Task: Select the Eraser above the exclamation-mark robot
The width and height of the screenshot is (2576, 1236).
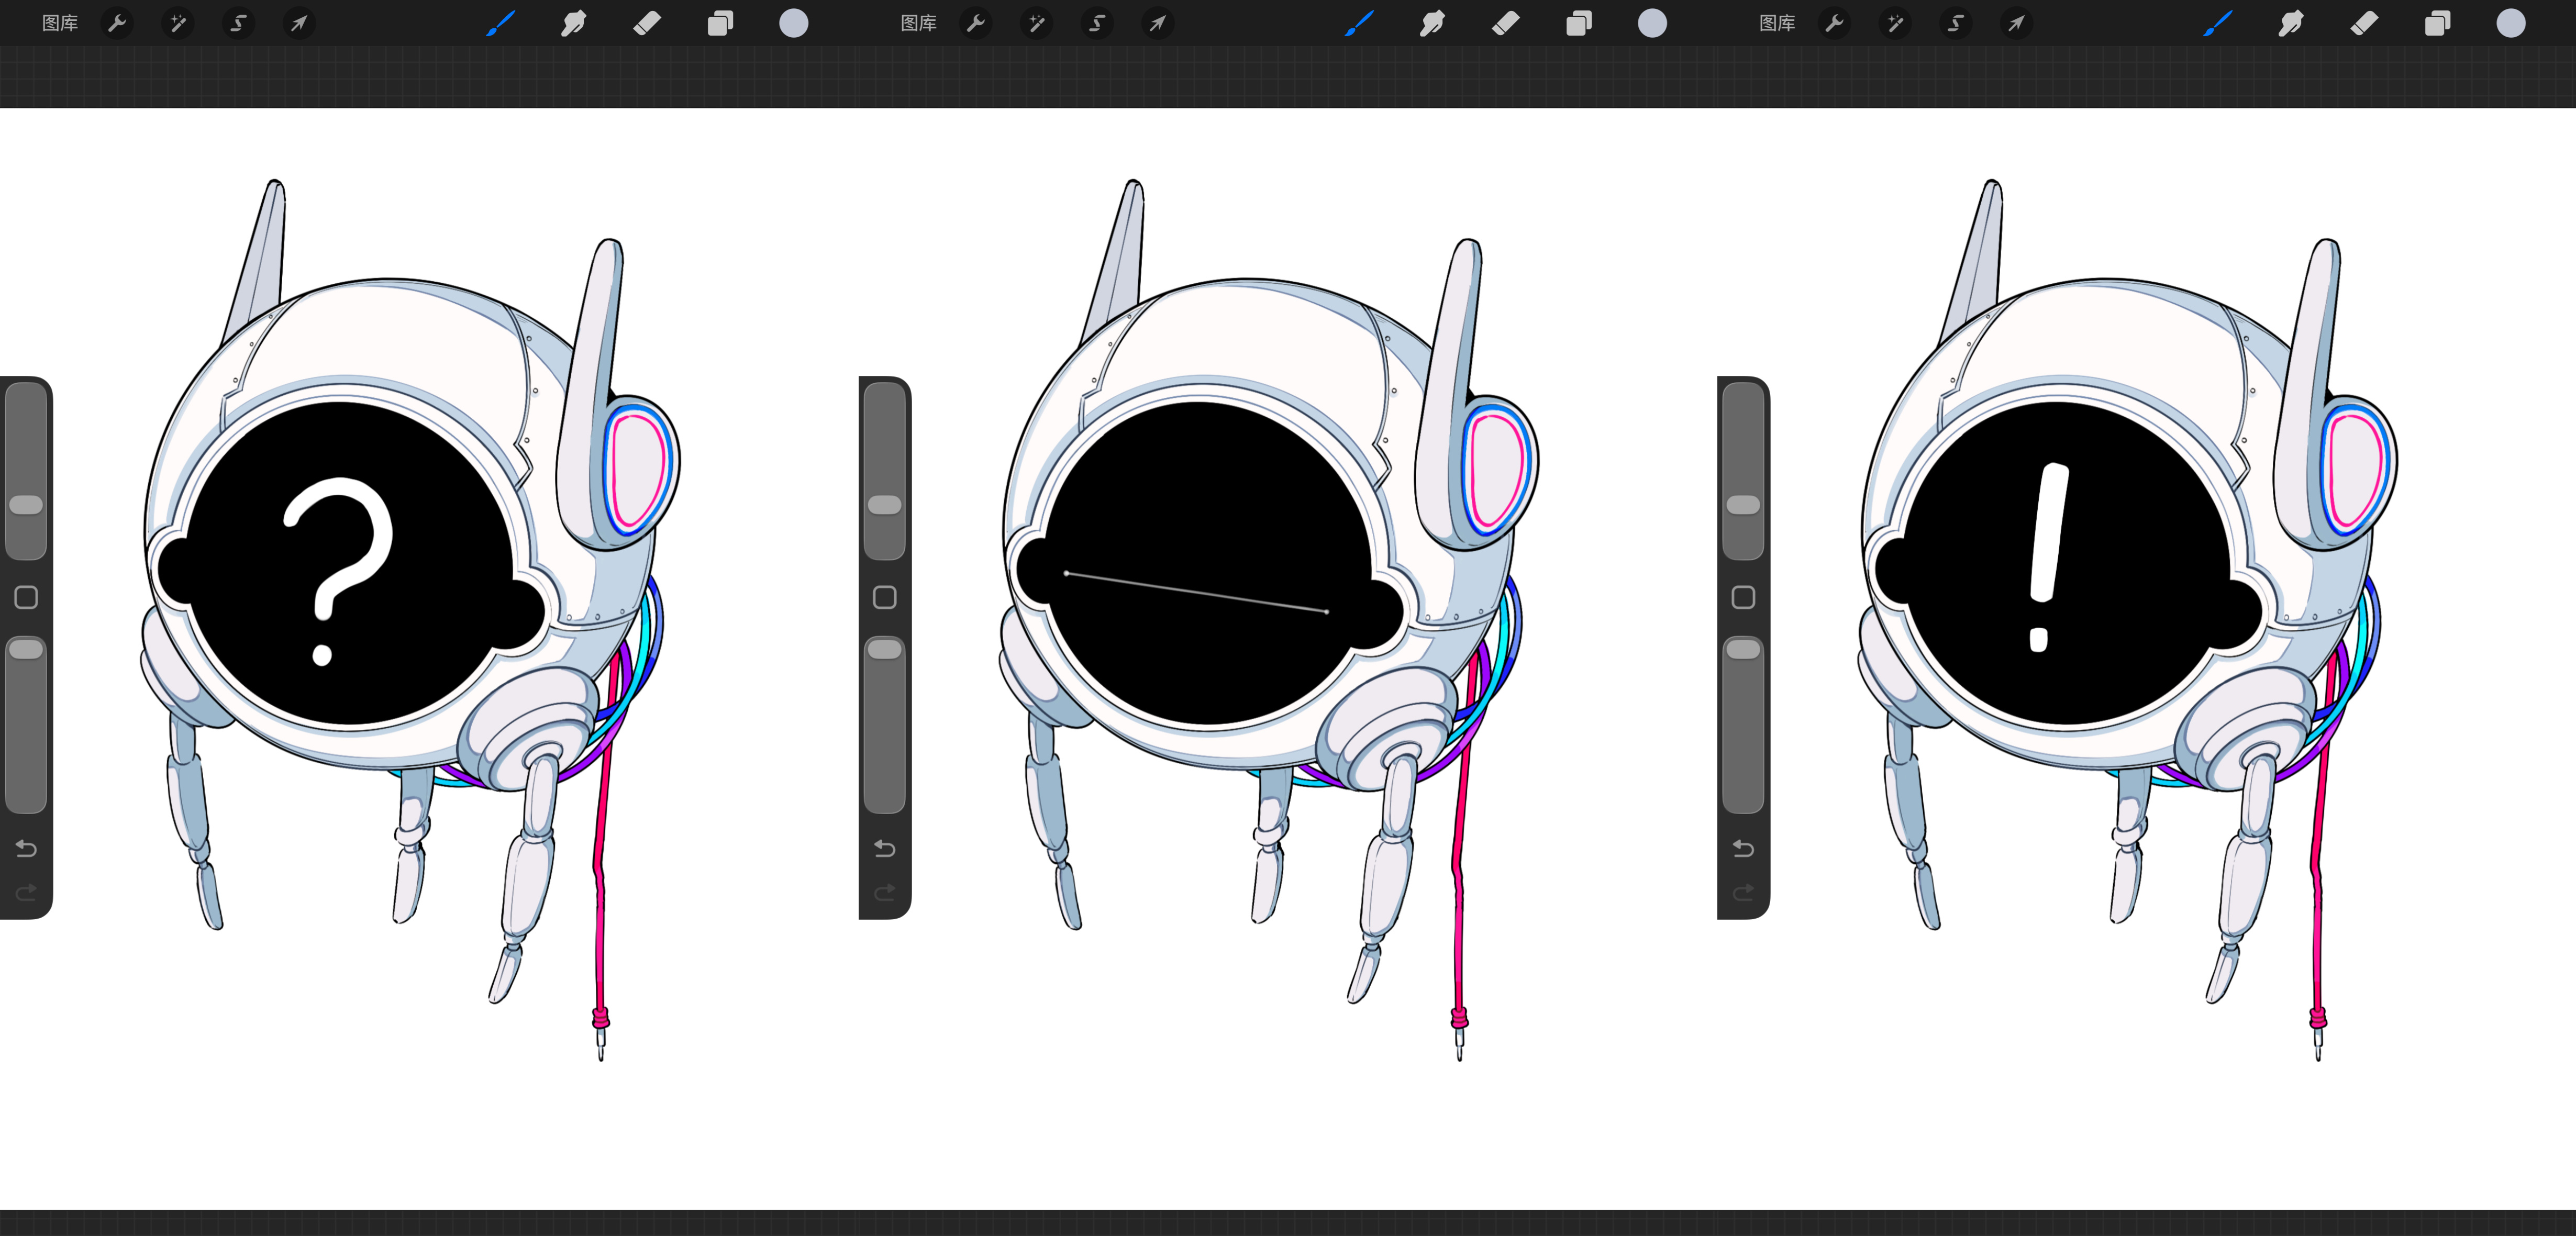Action: coord(2365,23)
